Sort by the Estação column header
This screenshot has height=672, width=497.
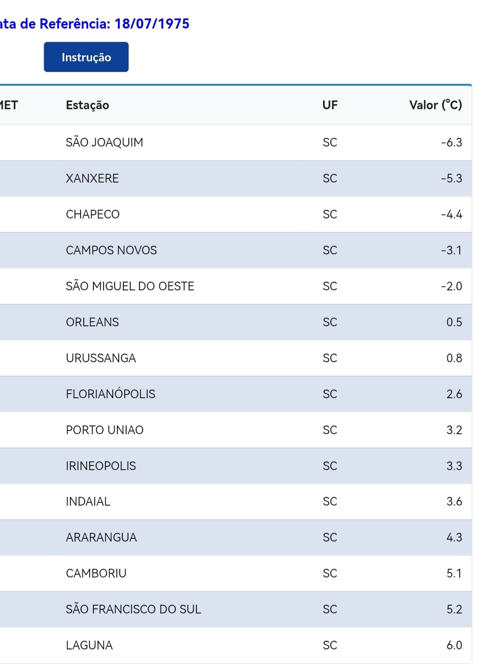(x=87, y=105)
